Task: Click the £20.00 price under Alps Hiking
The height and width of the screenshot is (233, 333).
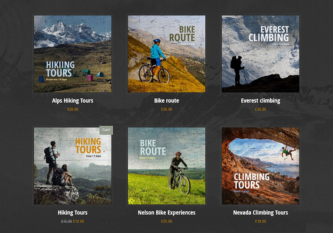Action: coord(73,109)
